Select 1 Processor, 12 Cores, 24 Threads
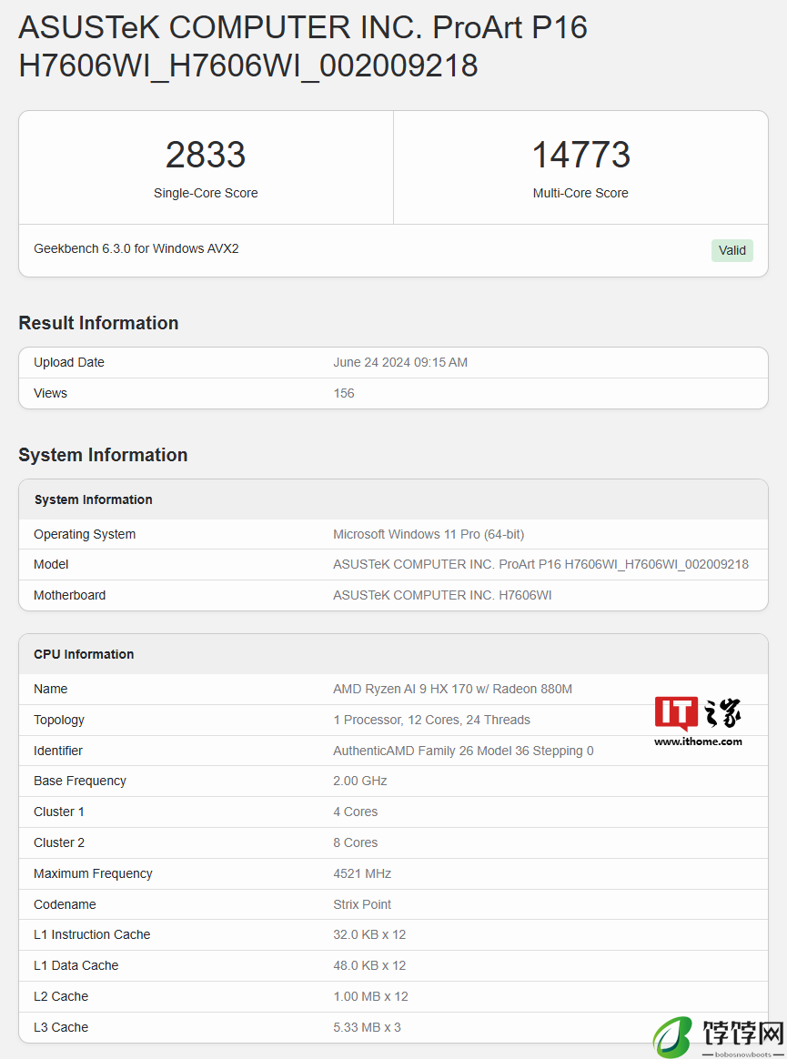Screen dimensions: 787x1059 pos(431,720)
